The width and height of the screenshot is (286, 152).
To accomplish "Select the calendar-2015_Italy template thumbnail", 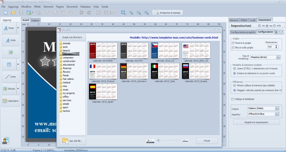I will click(x=165, y=71).
